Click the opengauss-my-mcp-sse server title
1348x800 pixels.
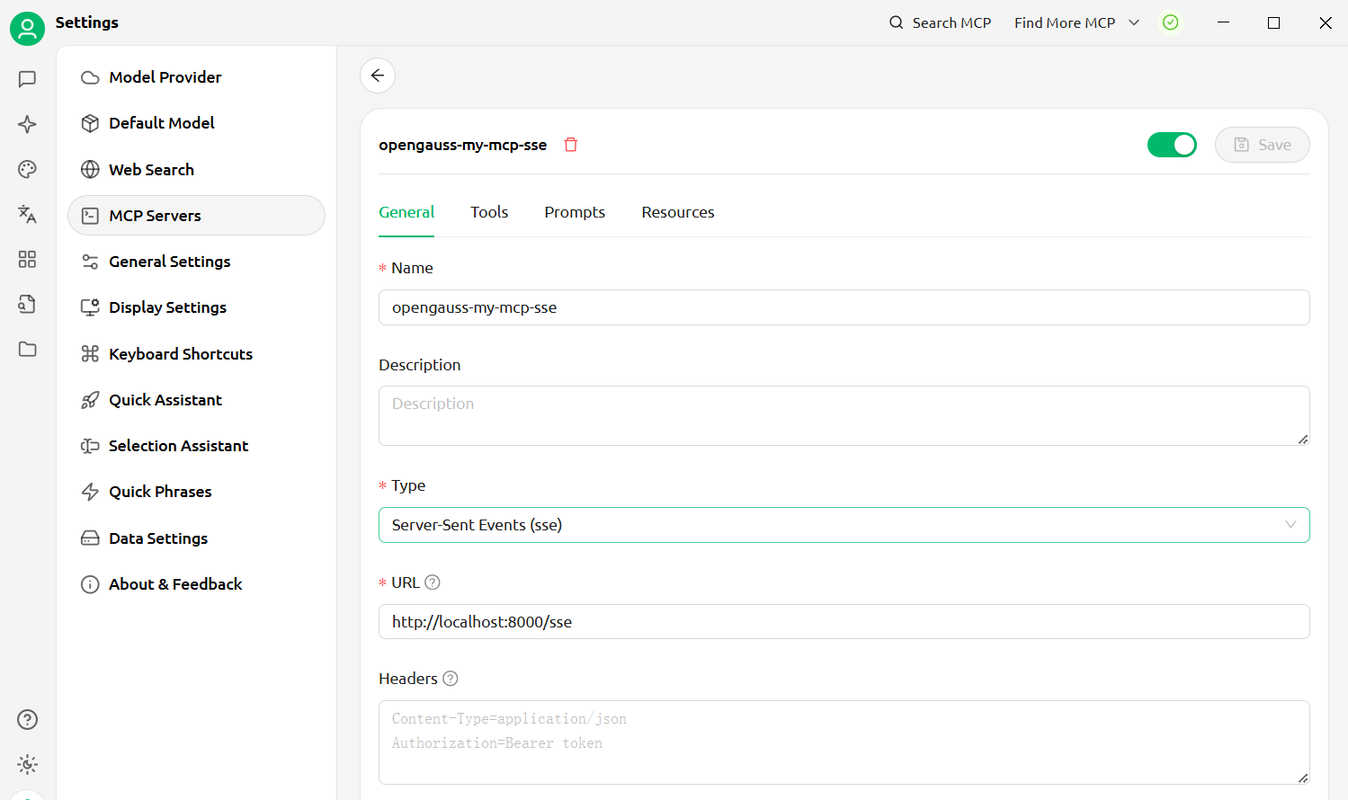(462, 145)
